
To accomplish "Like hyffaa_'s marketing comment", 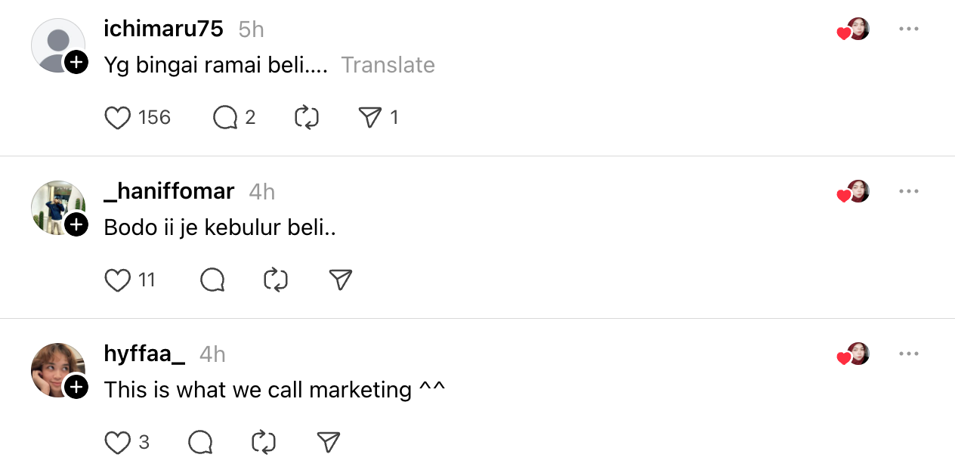I will 117,443.
